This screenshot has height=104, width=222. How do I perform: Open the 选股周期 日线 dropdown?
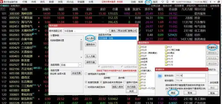click(x=80, y=65)
